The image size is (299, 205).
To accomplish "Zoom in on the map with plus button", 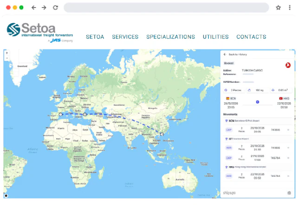I will click(x=7, y=53).
